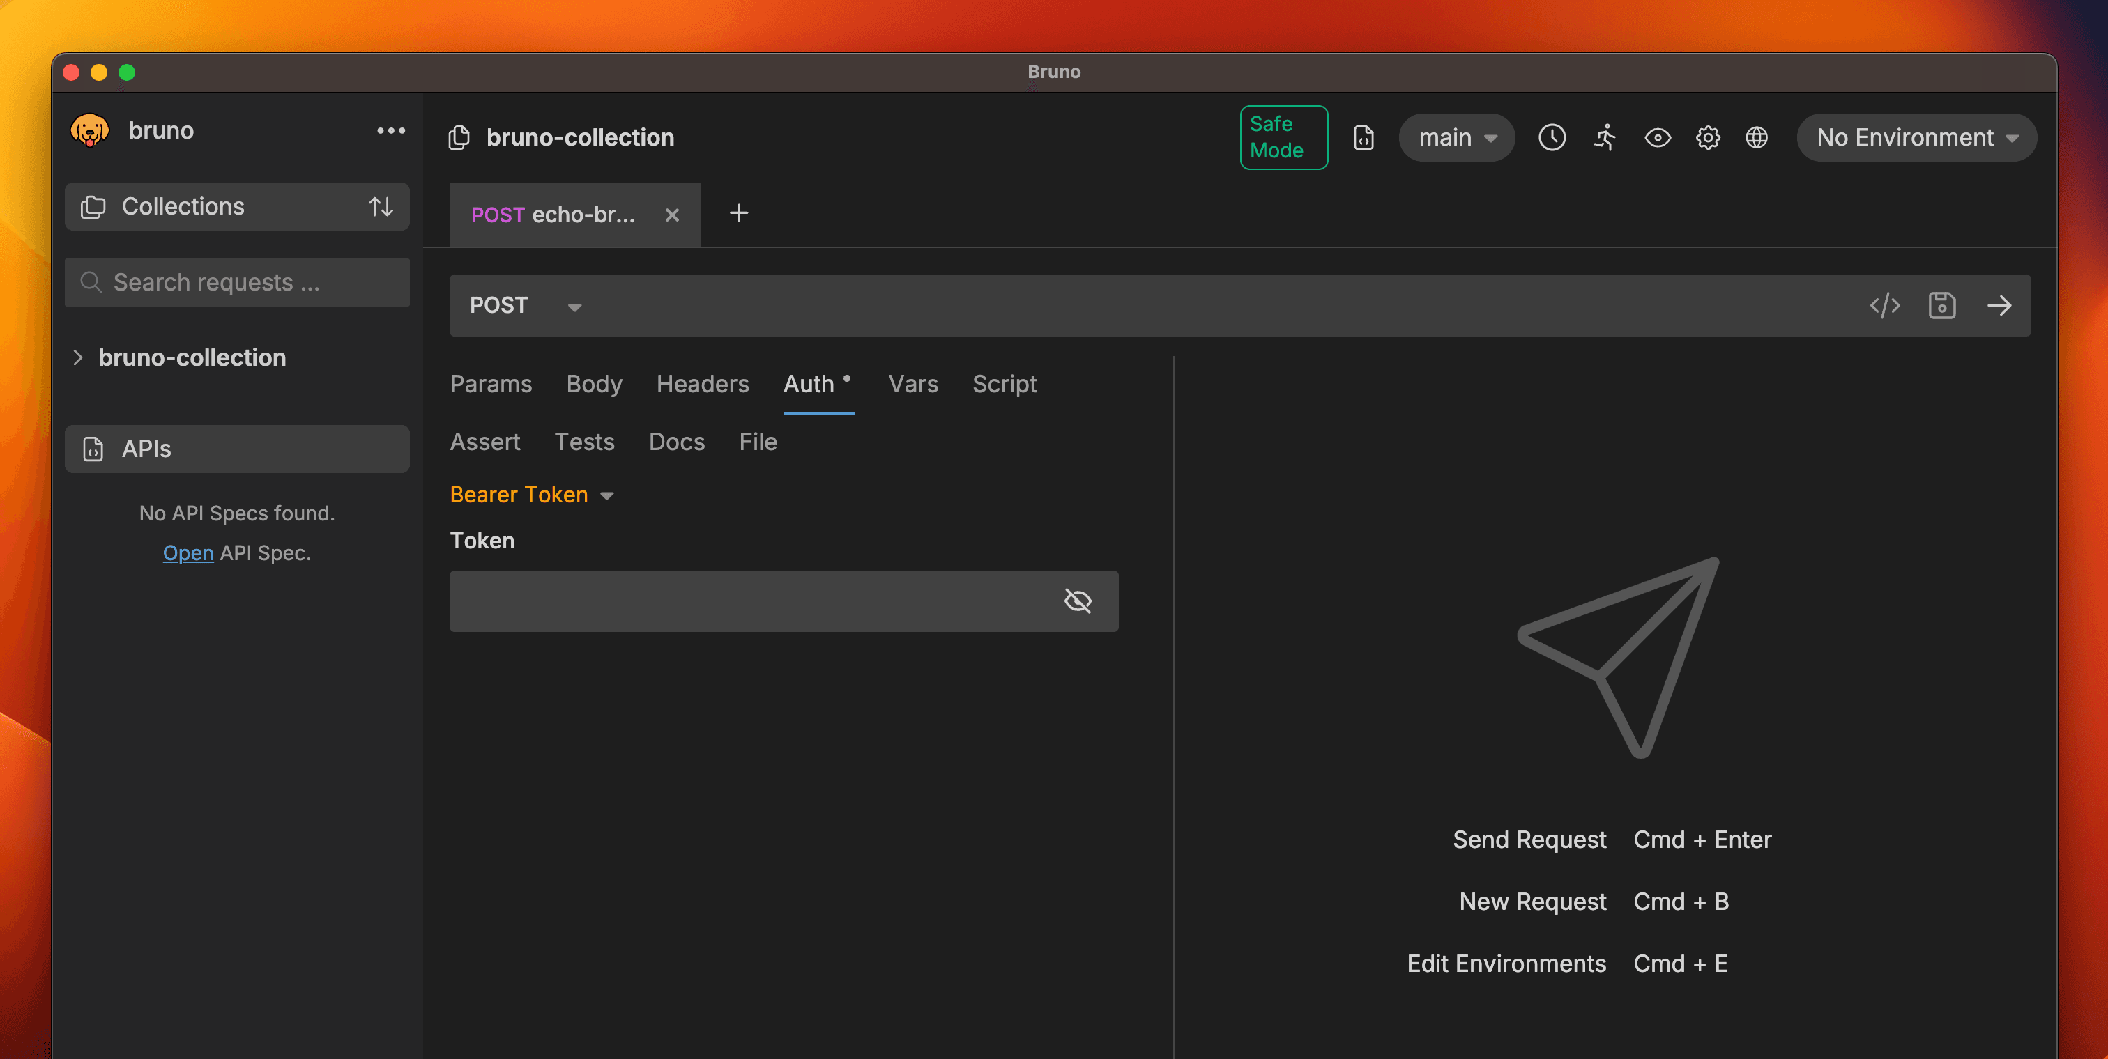The width and height of the screenshot is (2108, 1059).
Task: Click the Safe Mode badge
Action: 1283,137
